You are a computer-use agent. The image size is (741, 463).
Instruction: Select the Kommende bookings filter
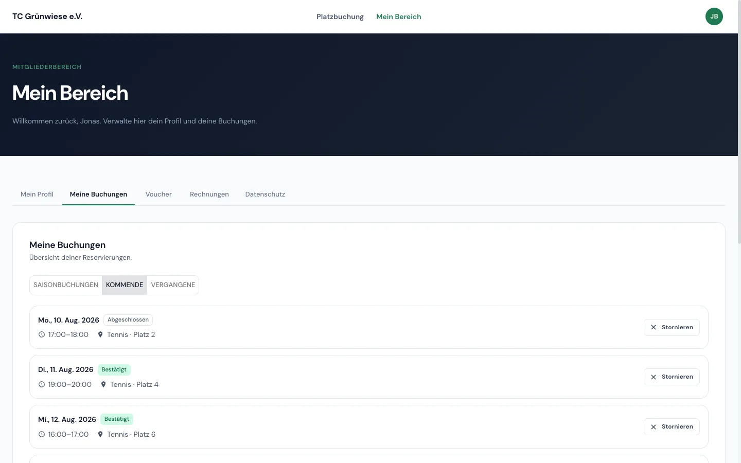[125, 285]
